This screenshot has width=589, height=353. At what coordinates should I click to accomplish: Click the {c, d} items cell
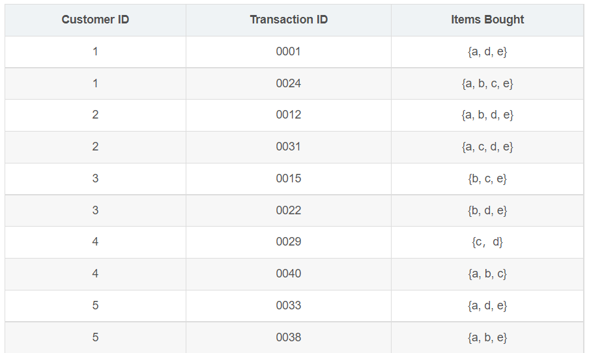coord(487,242)
